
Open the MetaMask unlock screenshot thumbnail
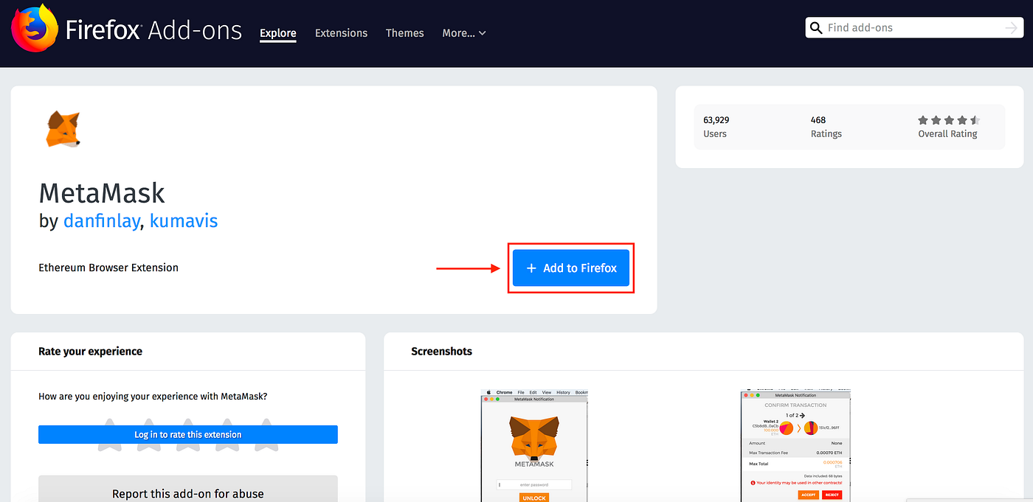tap(534, 445)
